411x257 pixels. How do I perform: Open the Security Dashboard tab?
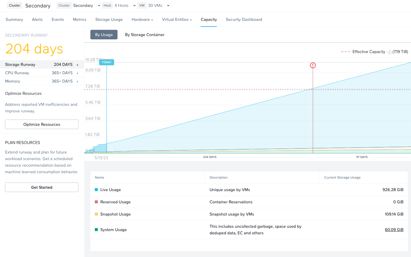pyautogui.click(x=244, y=19)
